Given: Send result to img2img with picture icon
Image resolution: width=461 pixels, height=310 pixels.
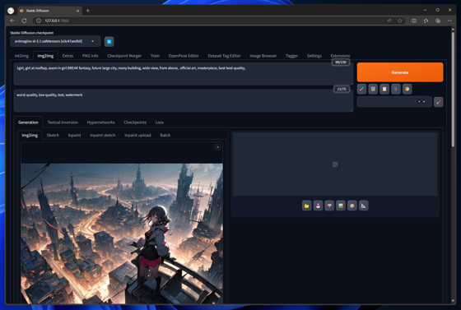Looking at the screenshot, I should click(341, 206).
